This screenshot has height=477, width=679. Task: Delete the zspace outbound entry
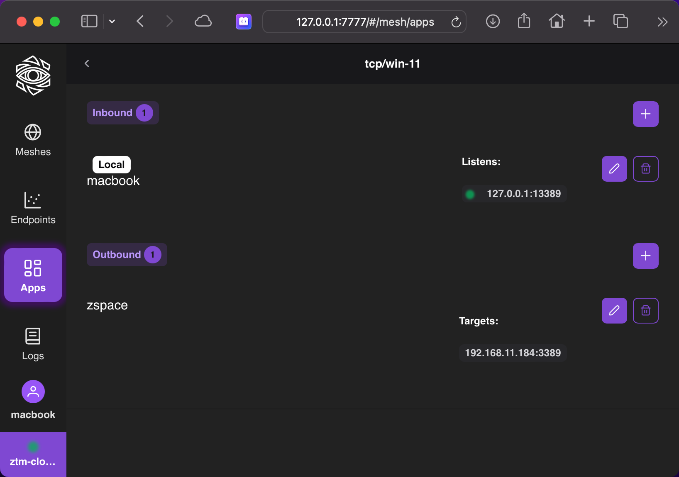645,311
